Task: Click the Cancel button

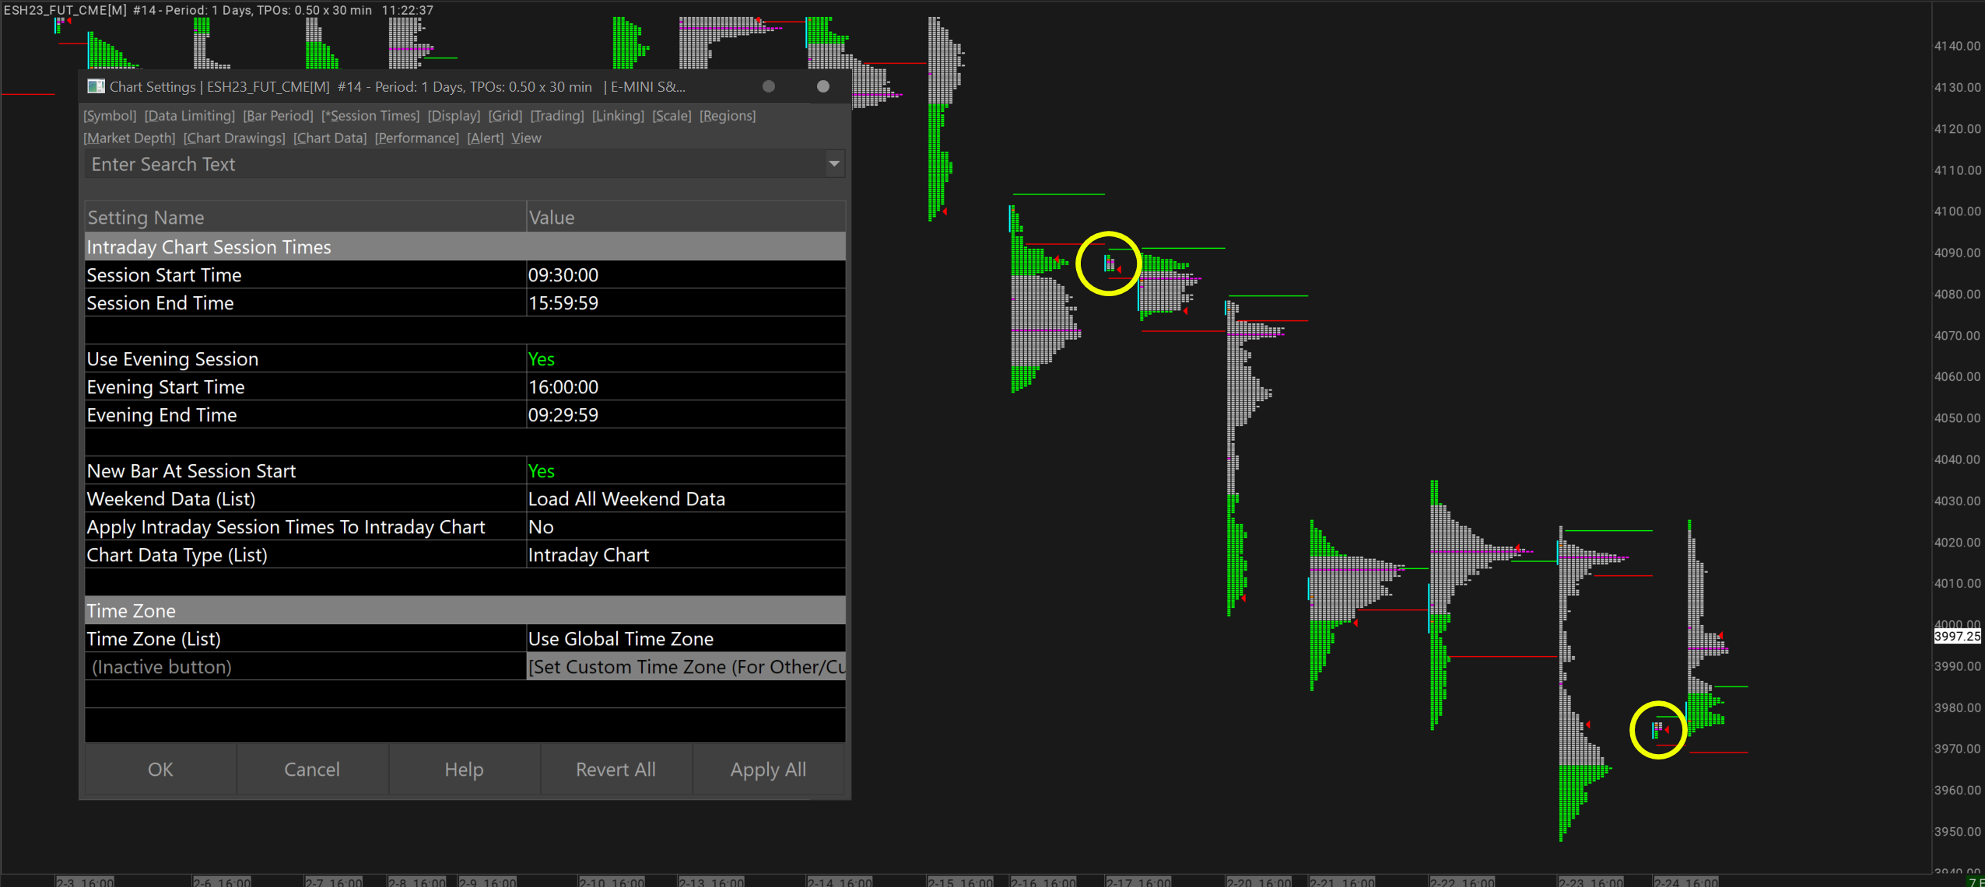Action: [311, 770]
